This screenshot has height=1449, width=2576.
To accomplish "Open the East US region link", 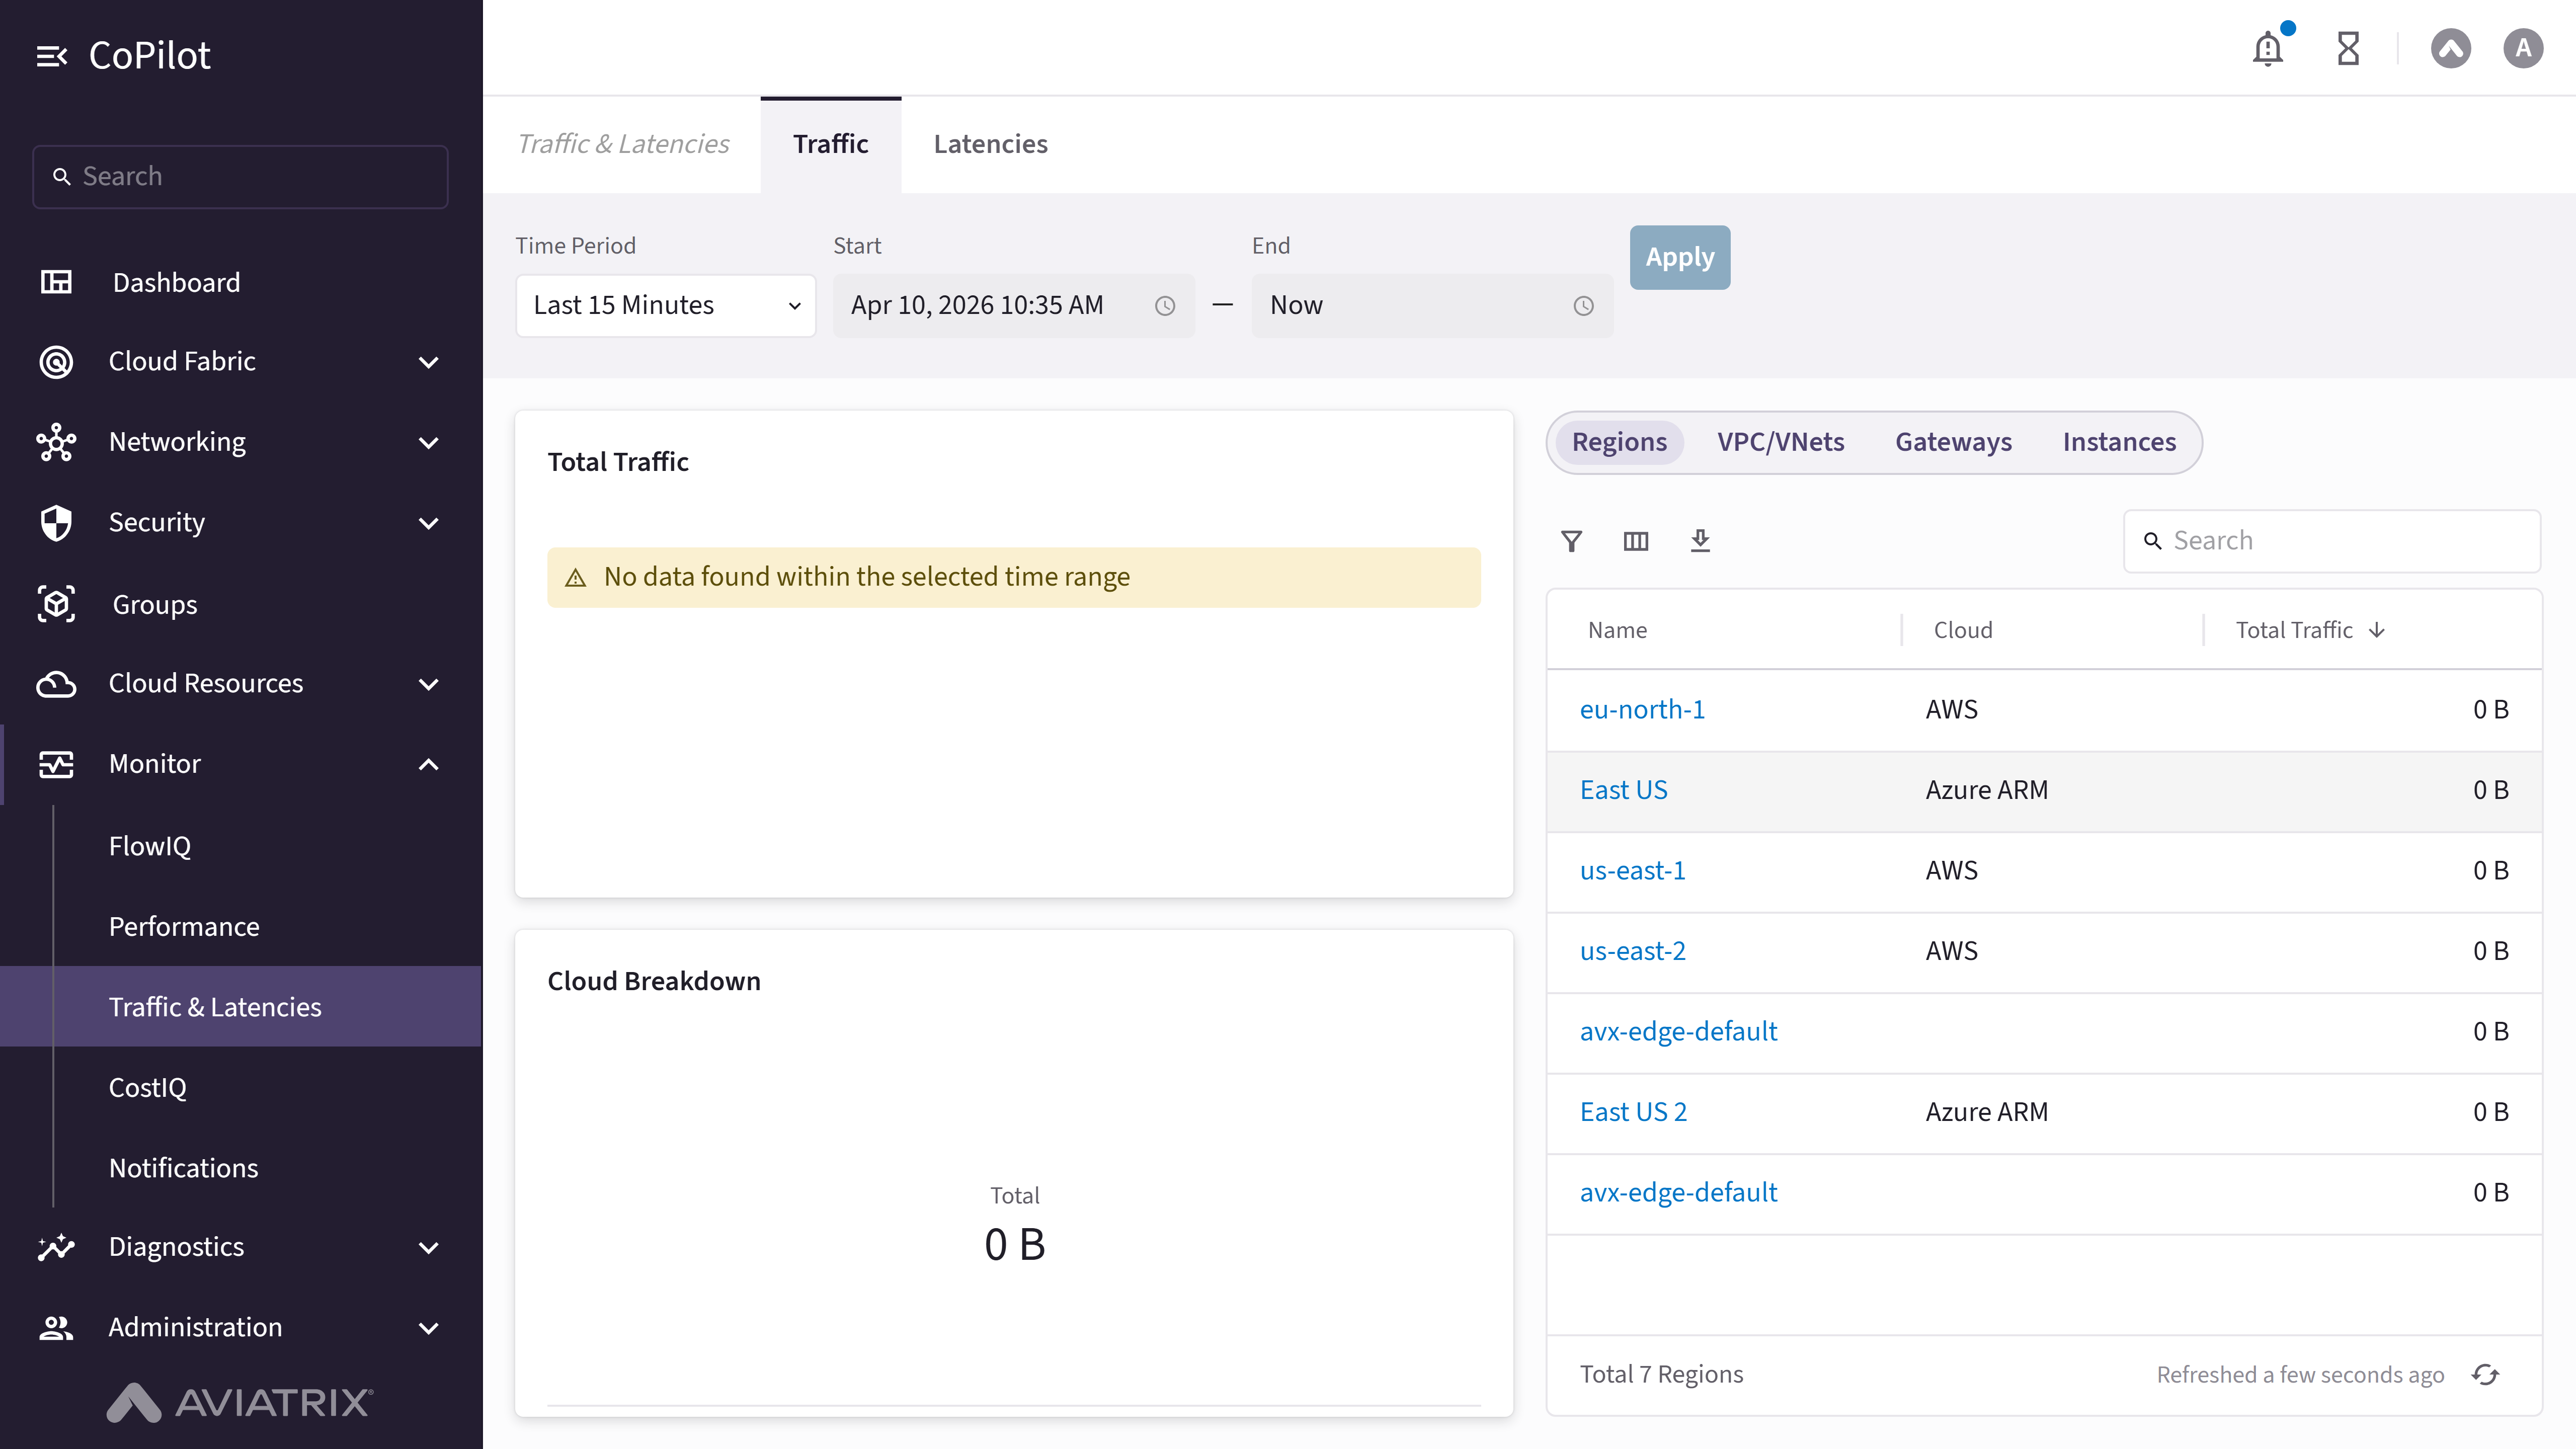I will 1623,790.
